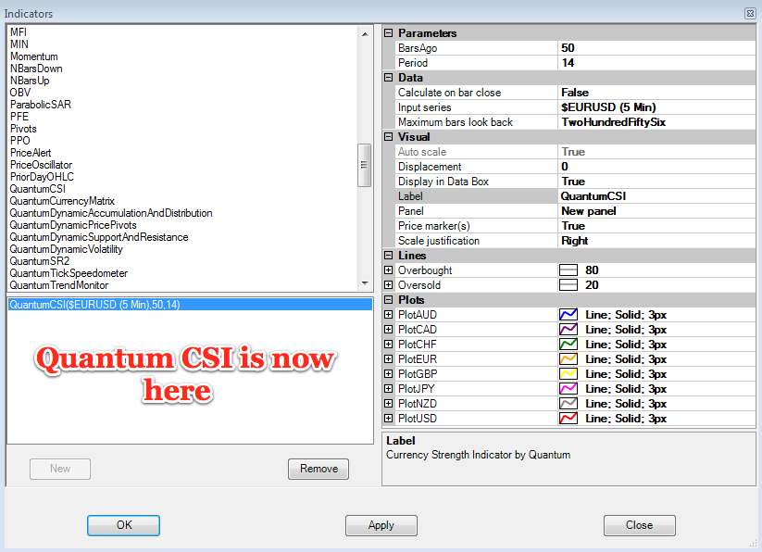Click the Oversold line color swatch
762x552 pixels.
pyautogui.click(x=568, y=284)
